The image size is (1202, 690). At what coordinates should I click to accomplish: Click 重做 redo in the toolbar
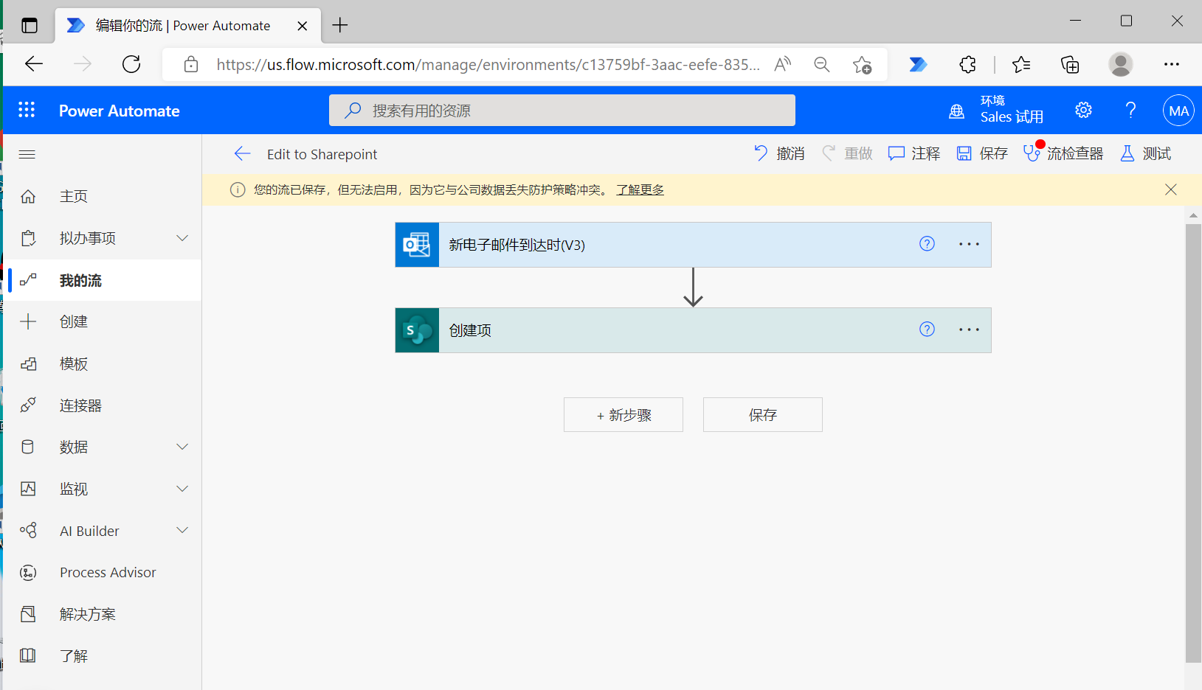click(847, 153)
